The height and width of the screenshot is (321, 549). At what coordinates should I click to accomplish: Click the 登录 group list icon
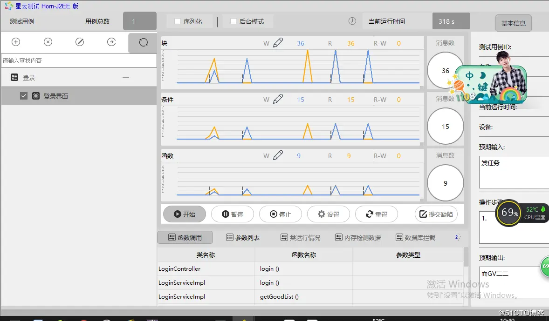tap(14, 77)
